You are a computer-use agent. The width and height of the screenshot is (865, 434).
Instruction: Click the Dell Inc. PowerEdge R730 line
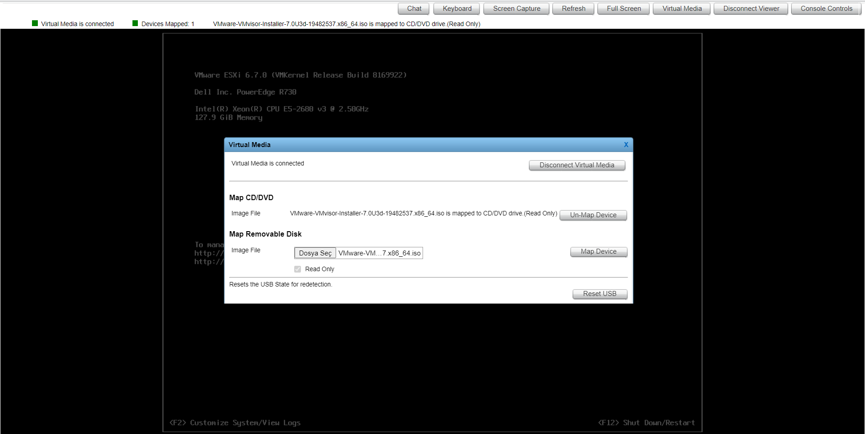[245, 92]
